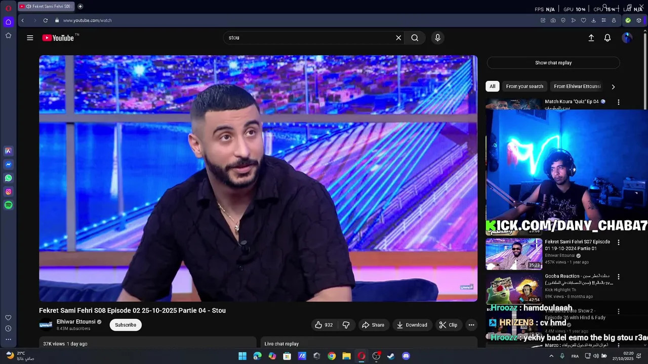
Task: Dislike the Fekret Sami Fehri video
Action: pos(346,325)
